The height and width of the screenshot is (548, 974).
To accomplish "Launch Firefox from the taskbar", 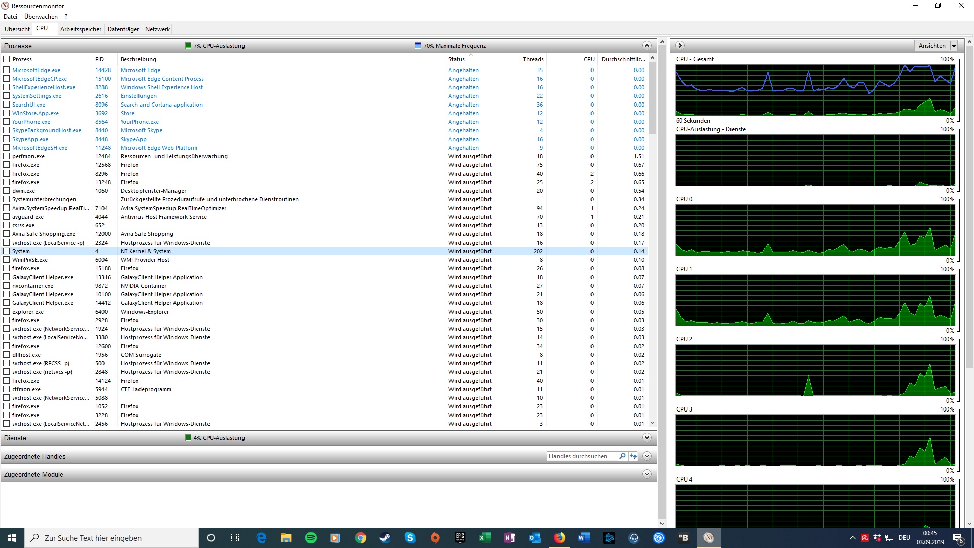I will coord(560,538).
